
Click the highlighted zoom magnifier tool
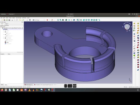78,20
